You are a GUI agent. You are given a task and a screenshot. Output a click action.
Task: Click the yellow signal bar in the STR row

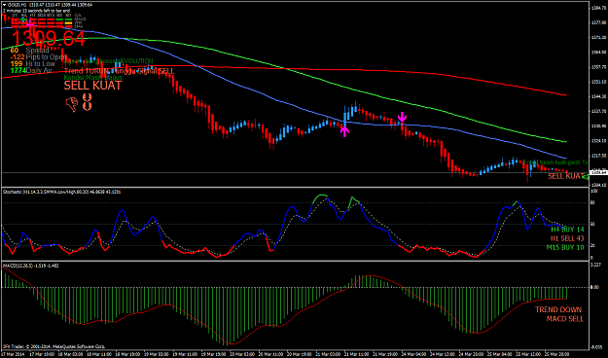click(69, 23)
